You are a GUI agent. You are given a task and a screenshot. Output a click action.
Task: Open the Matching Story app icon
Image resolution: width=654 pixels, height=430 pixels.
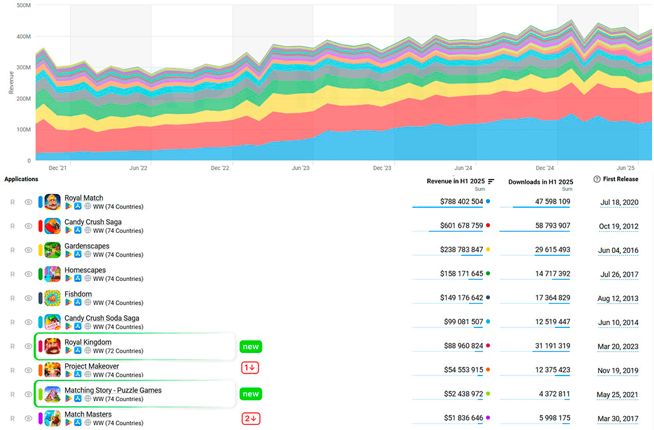click(53, 394)
